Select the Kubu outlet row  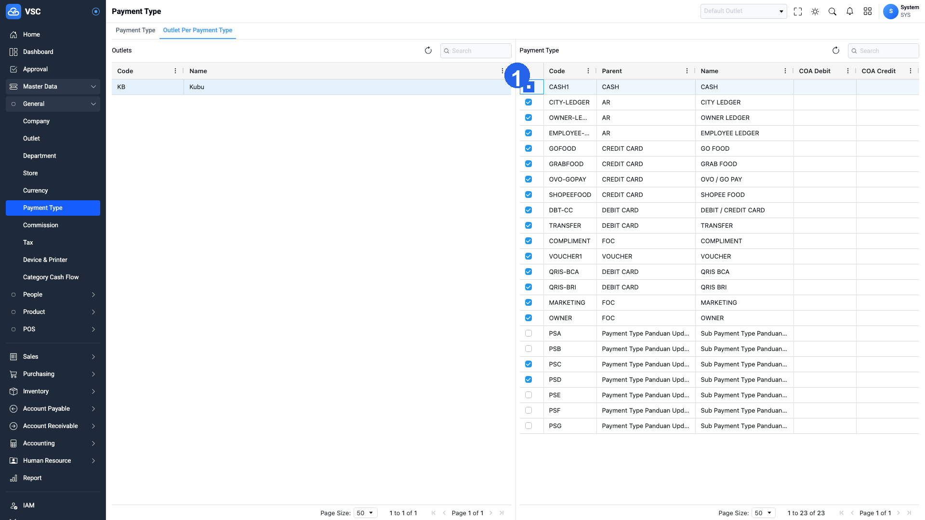click(x=311, y=87)
